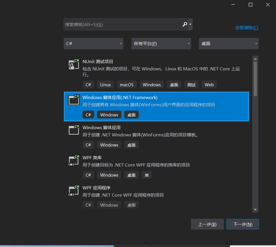Click the Windows tag on WPF 类库 row
Screen dimensions: 276x247
point(109,175)
